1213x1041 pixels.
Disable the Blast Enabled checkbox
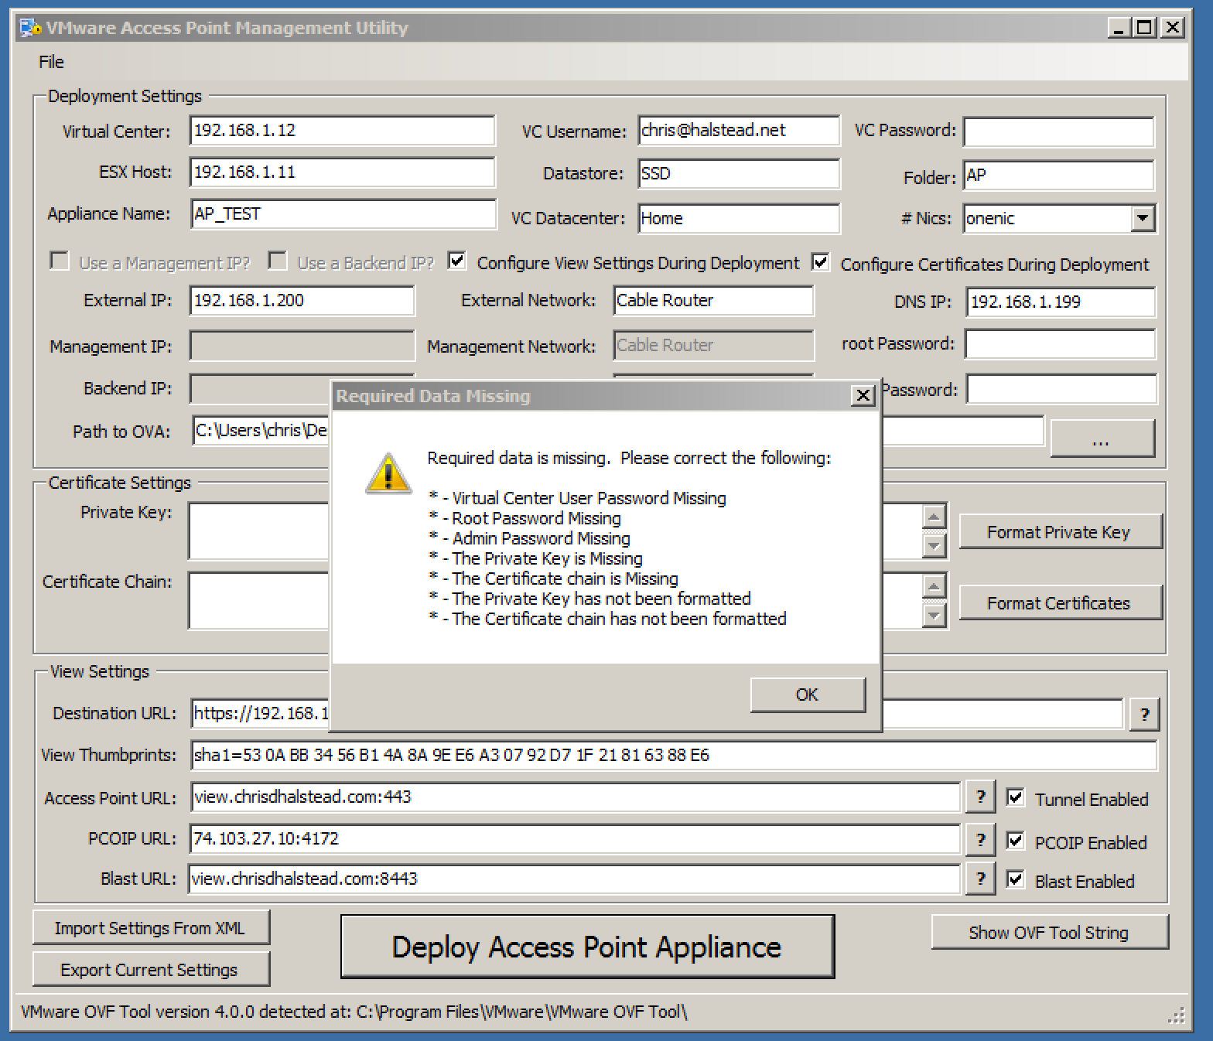pyautogui.click(x=1016, y=879)
